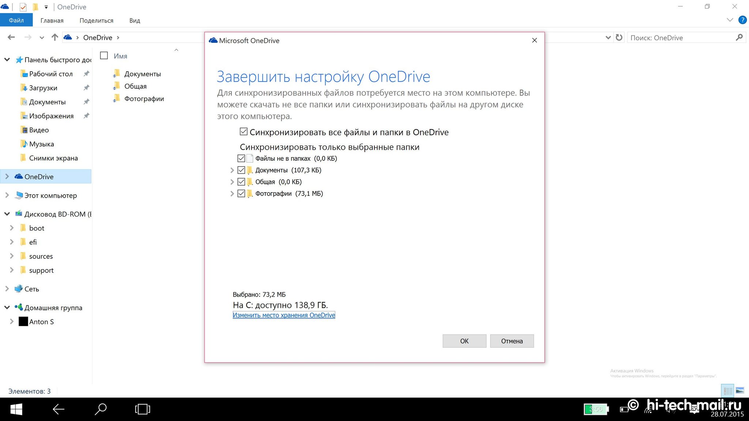Click the OneDrive cloud icon in sidebar
749x421 pixels.
coord(19,176)
